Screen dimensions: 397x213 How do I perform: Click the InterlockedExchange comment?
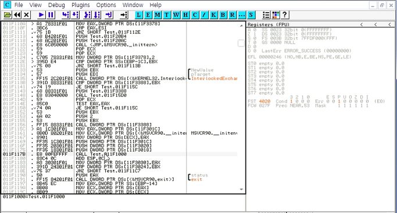coord(214,78)
